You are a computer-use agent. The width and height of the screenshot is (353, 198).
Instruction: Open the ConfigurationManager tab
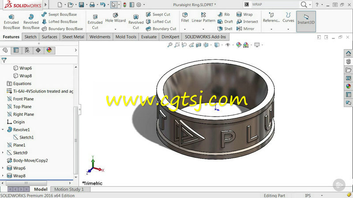[x=27, y=50]
